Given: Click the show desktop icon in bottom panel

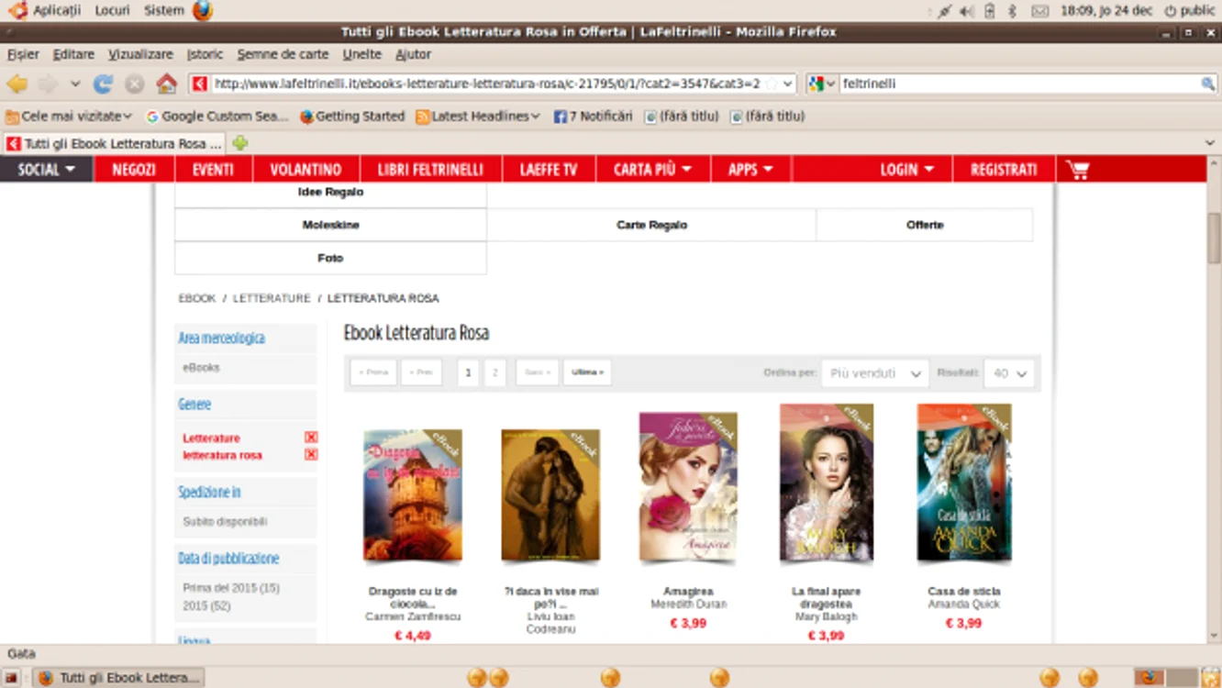Looking at the screenshot, I should pos(11,678).
